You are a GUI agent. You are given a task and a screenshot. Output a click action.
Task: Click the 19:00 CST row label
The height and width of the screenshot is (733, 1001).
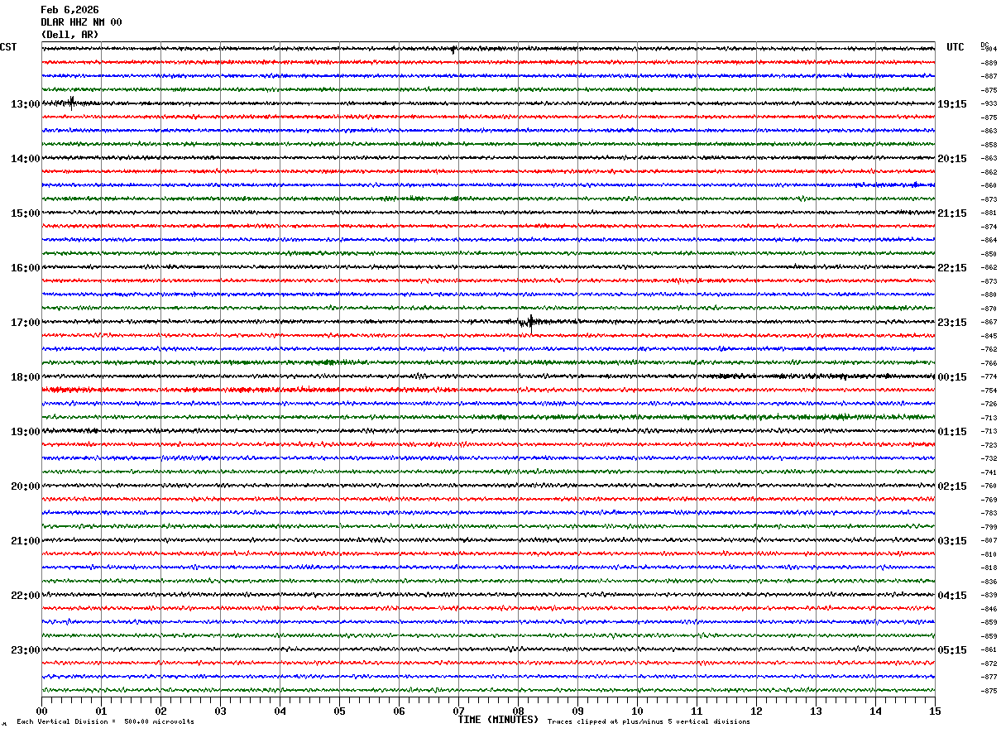click(25, 432)
